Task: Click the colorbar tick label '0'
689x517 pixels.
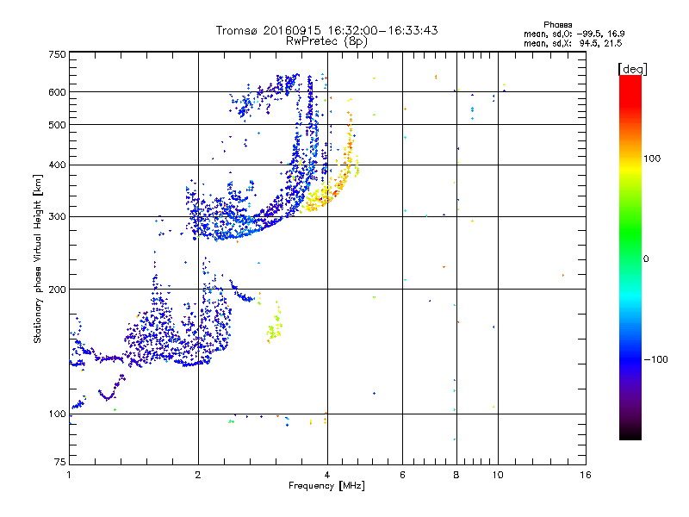Action: 646,259
